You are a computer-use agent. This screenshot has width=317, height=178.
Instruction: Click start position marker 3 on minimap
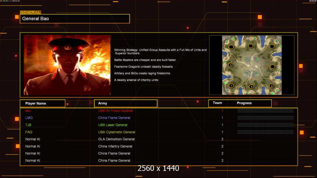[230, 65]
